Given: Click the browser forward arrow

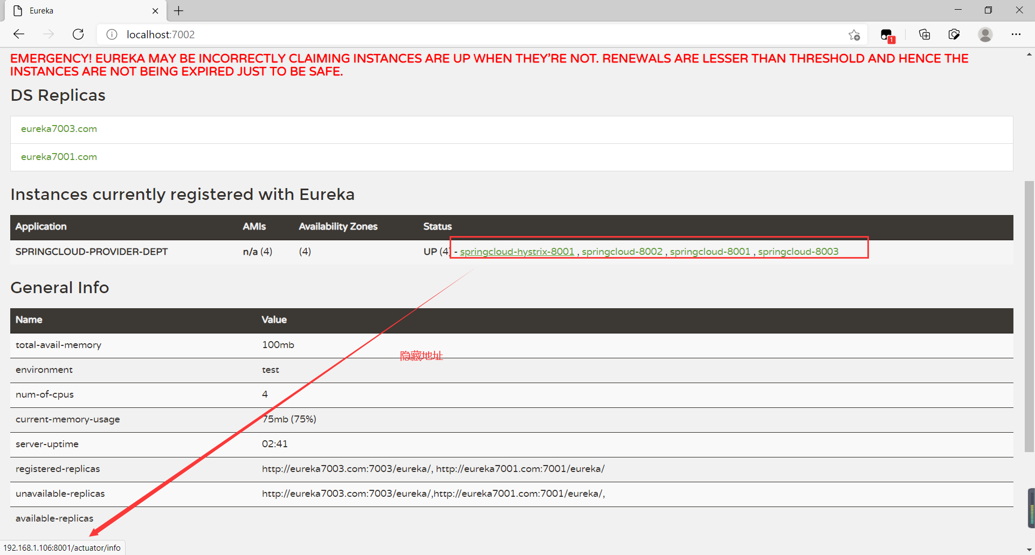Looking at the screenshot, I should point(49,34).
